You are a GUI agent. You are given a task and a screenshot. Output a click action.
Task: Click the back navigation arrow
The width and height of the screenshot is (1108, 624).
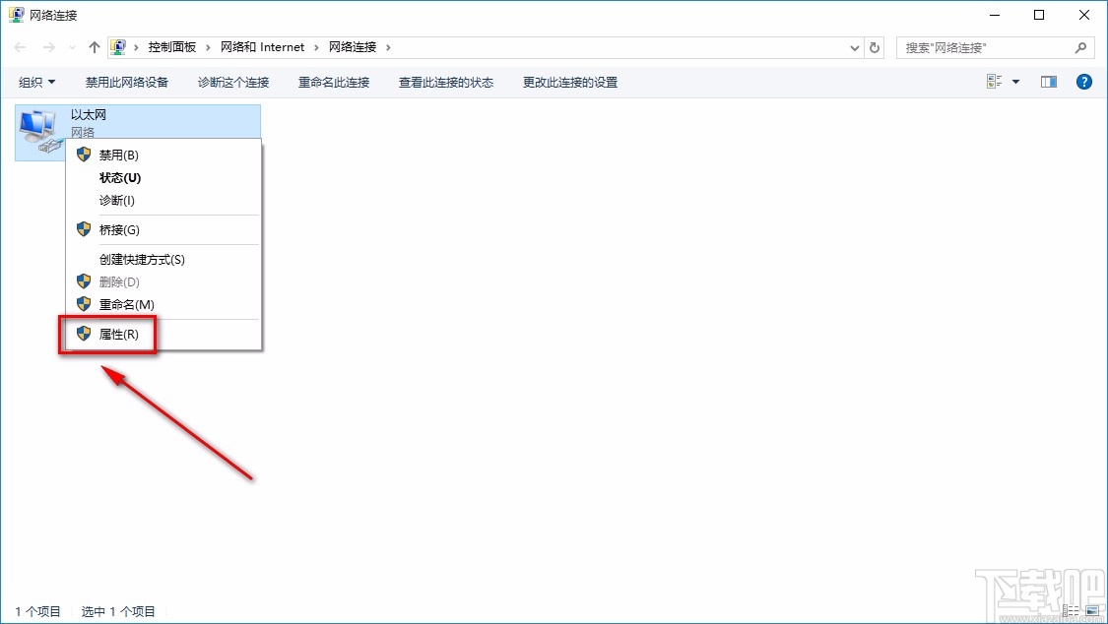pyautogui.click(x=19, y=46)
